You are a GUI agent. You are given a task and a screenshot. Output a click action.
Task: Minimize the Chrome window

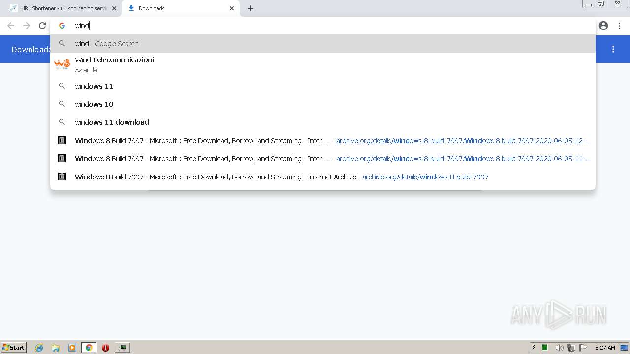(x=589, y=4)
